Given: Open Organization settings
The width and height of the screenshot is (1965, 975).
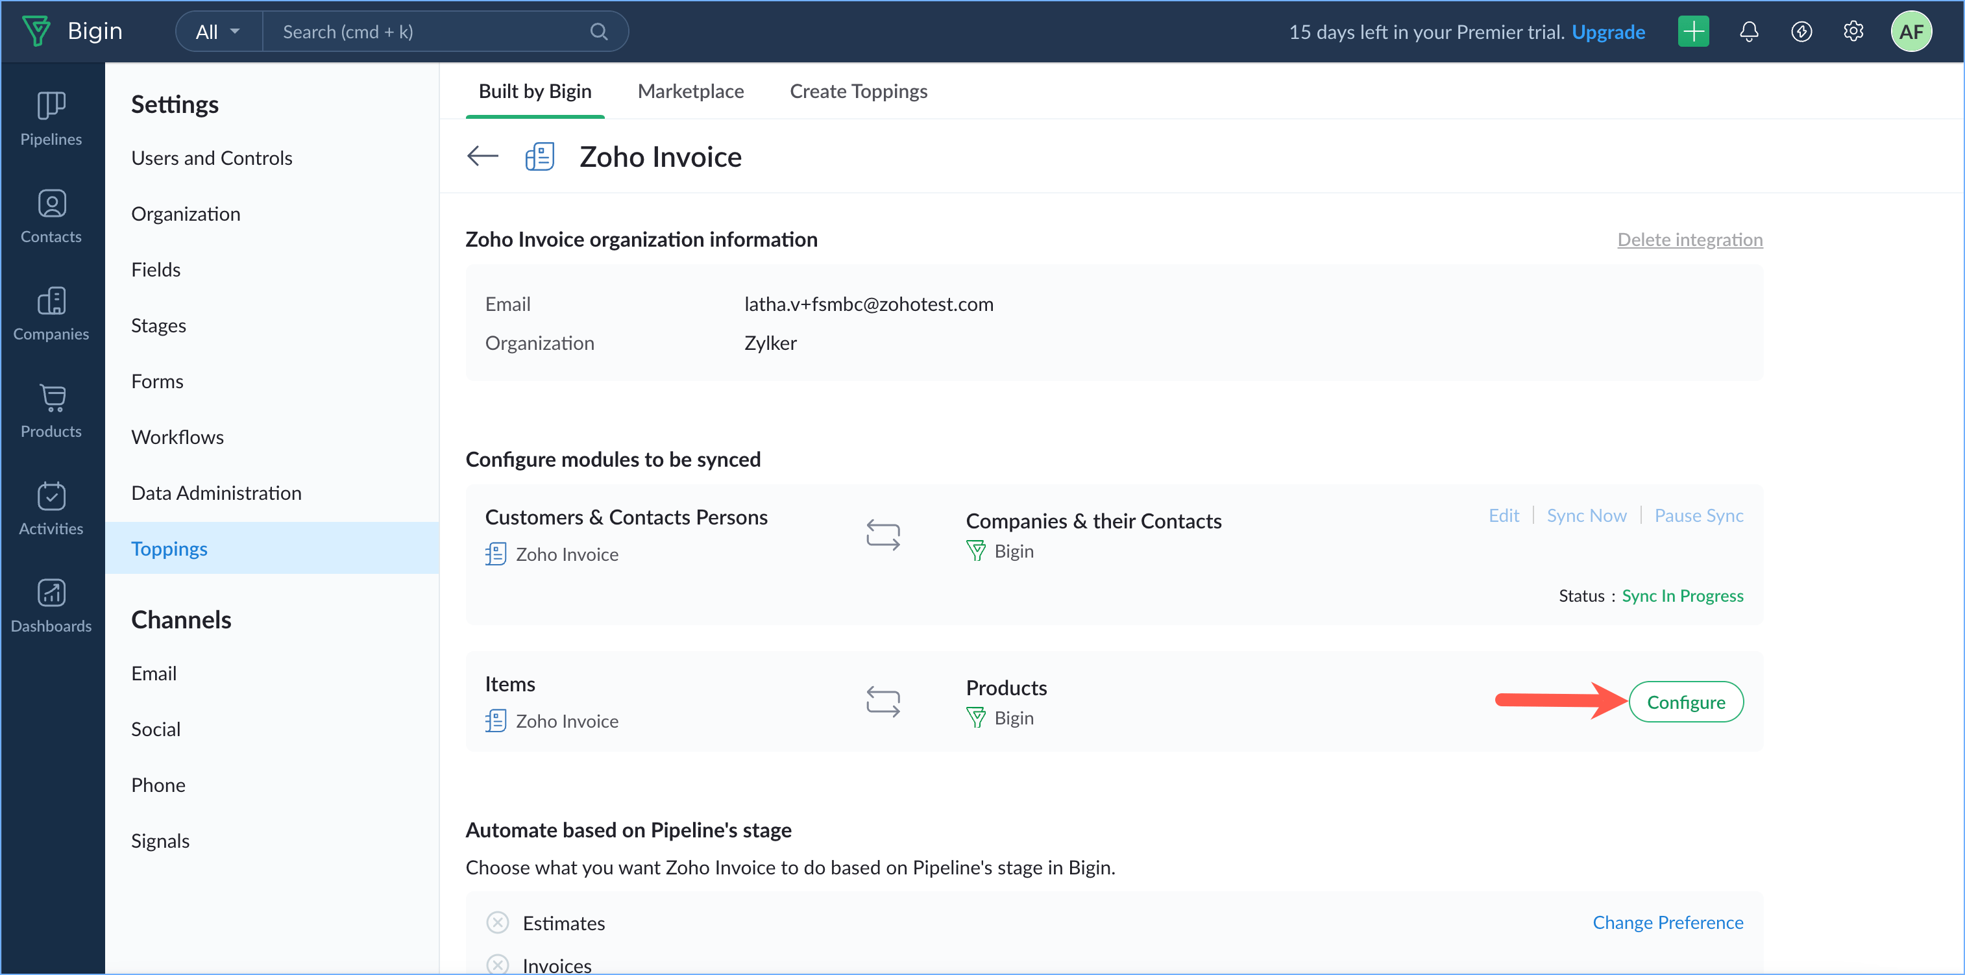Looking at the screenshot, I should click(x=186, y=214).
